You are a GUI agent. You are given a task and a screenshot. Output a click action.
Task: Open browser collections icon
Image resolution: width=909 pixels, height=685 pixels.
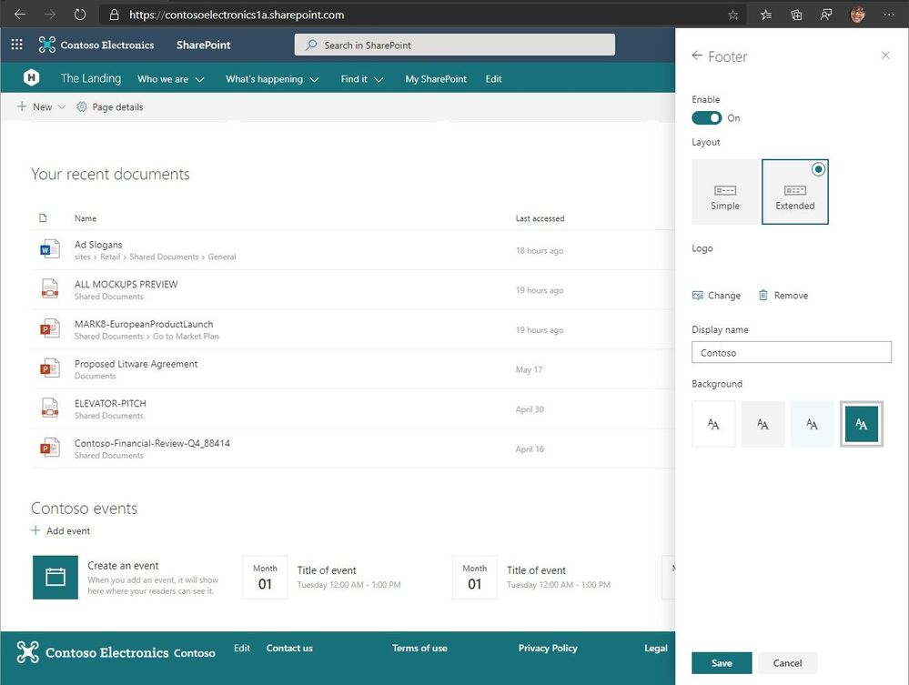[796, 15]
